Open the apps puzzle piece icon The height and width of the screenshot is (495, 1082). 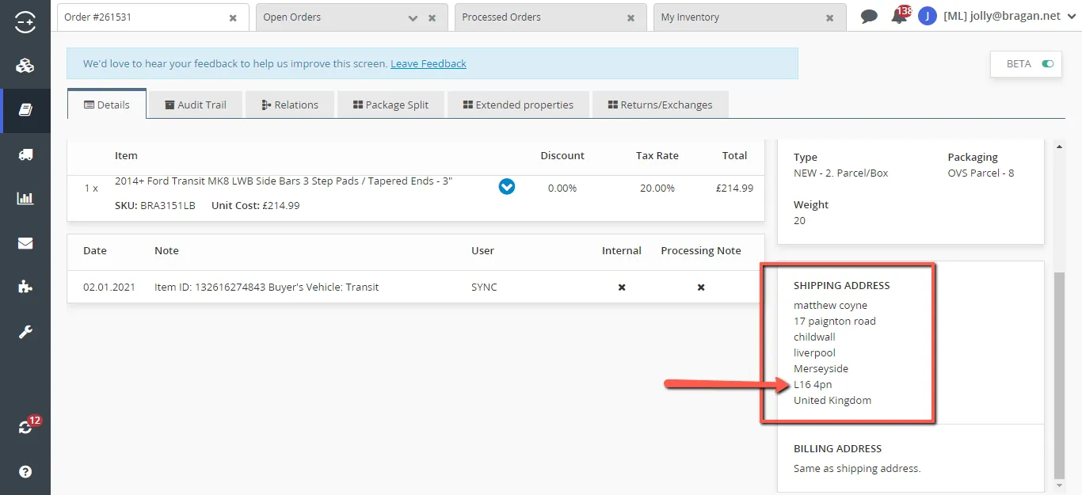25,287
